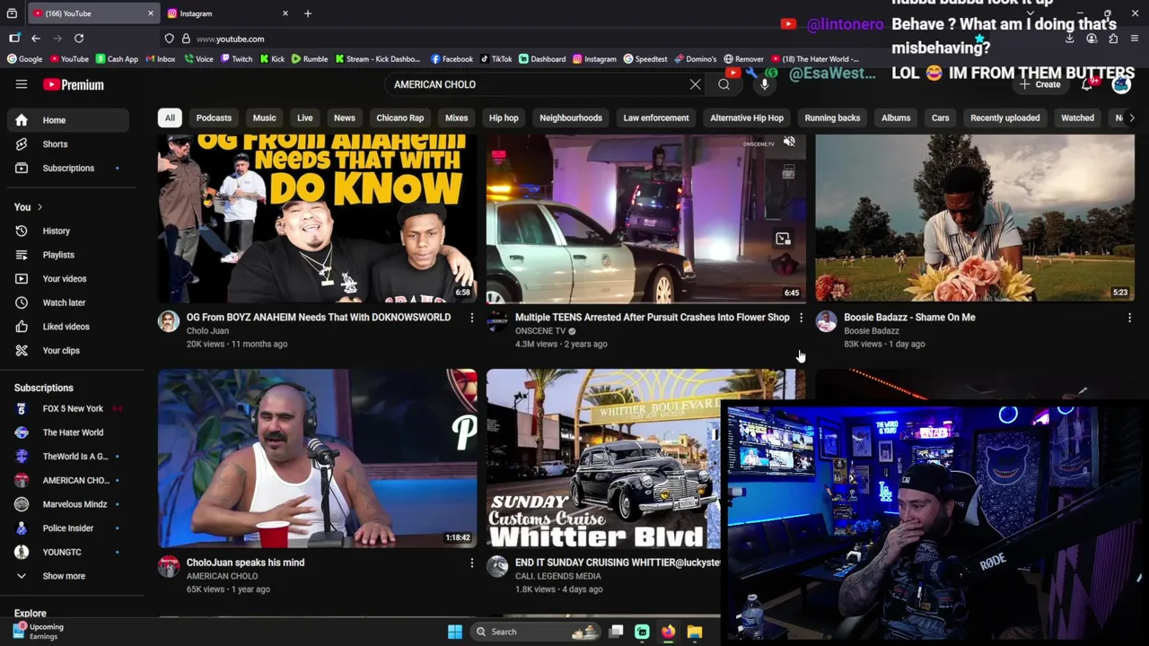Select the Podcasts filter chip
The height and width of the screenshot is (646, 1149).
(214, 118)
